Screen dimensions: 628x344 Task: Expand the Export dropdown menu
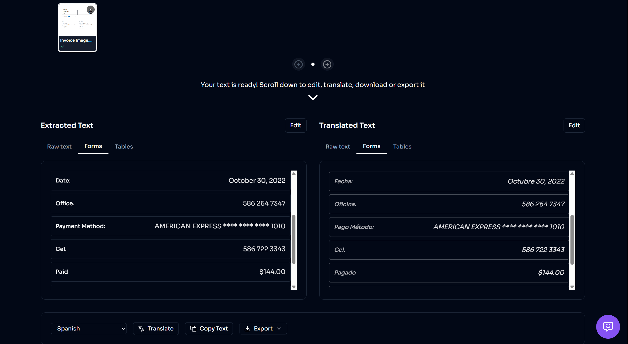click(x=263, y=329)
